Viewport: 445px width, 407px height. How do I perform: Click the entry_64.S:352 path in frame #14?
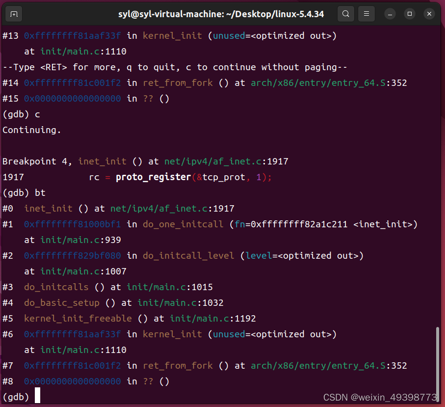(329, 82)
